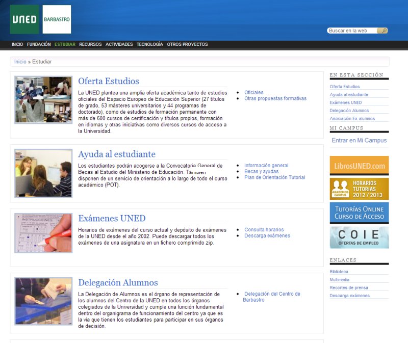The height and width of the screenshot is (343, 408).
Task: Open Biblioteca under Enlaces
Action: 339,272
